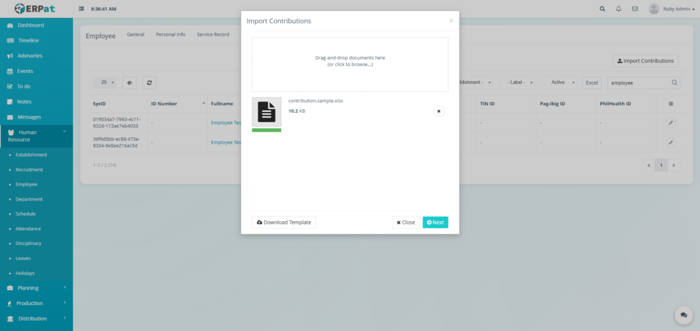Click SysID 019034a7-7993-4c11 cell

pos(118,123)
